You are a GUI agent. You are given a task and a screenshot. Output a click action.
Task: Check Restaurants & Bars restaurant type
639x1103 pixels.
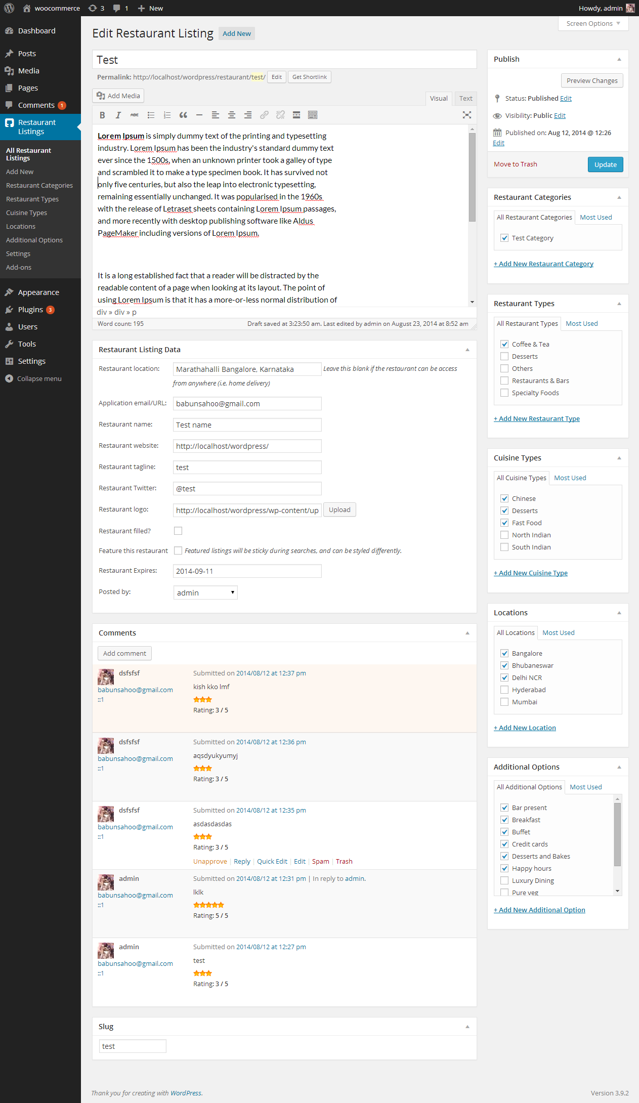(504, 380)
